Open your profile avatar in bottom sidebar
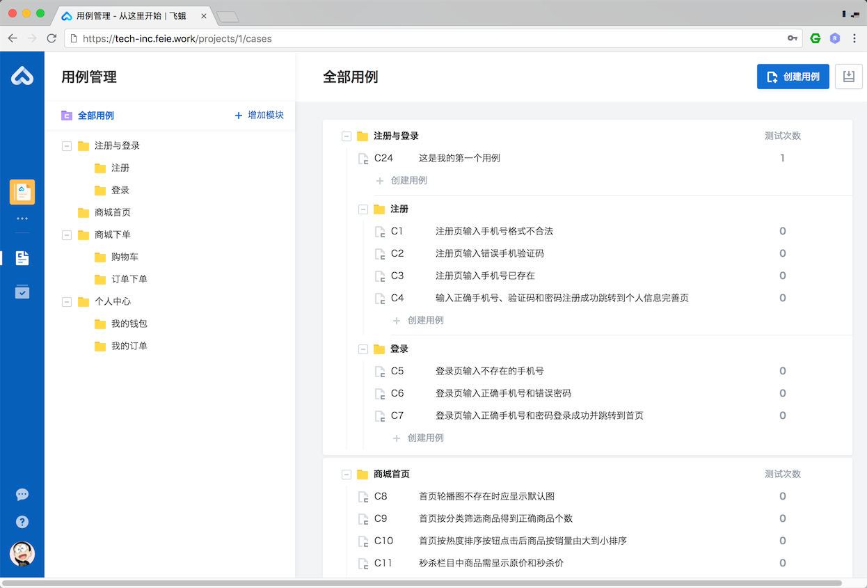 click(22, 554)
